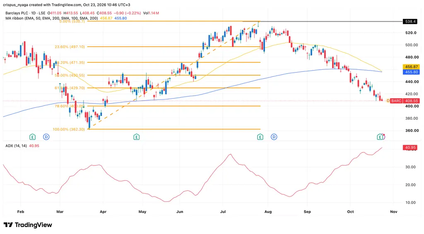Click 500.00 on the price axis
Image resolution: width=424 pixels, height=234 pixels.
click(x=412, y=45)
